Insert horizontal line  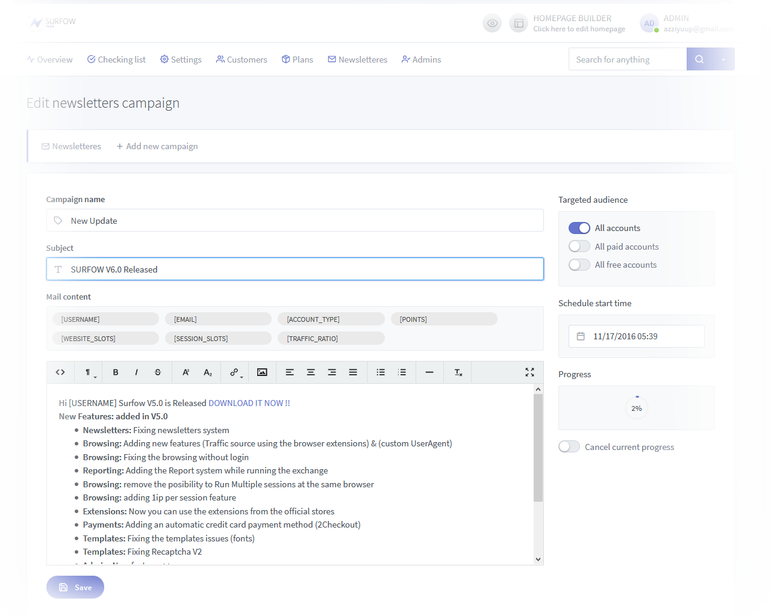[429, 372]
